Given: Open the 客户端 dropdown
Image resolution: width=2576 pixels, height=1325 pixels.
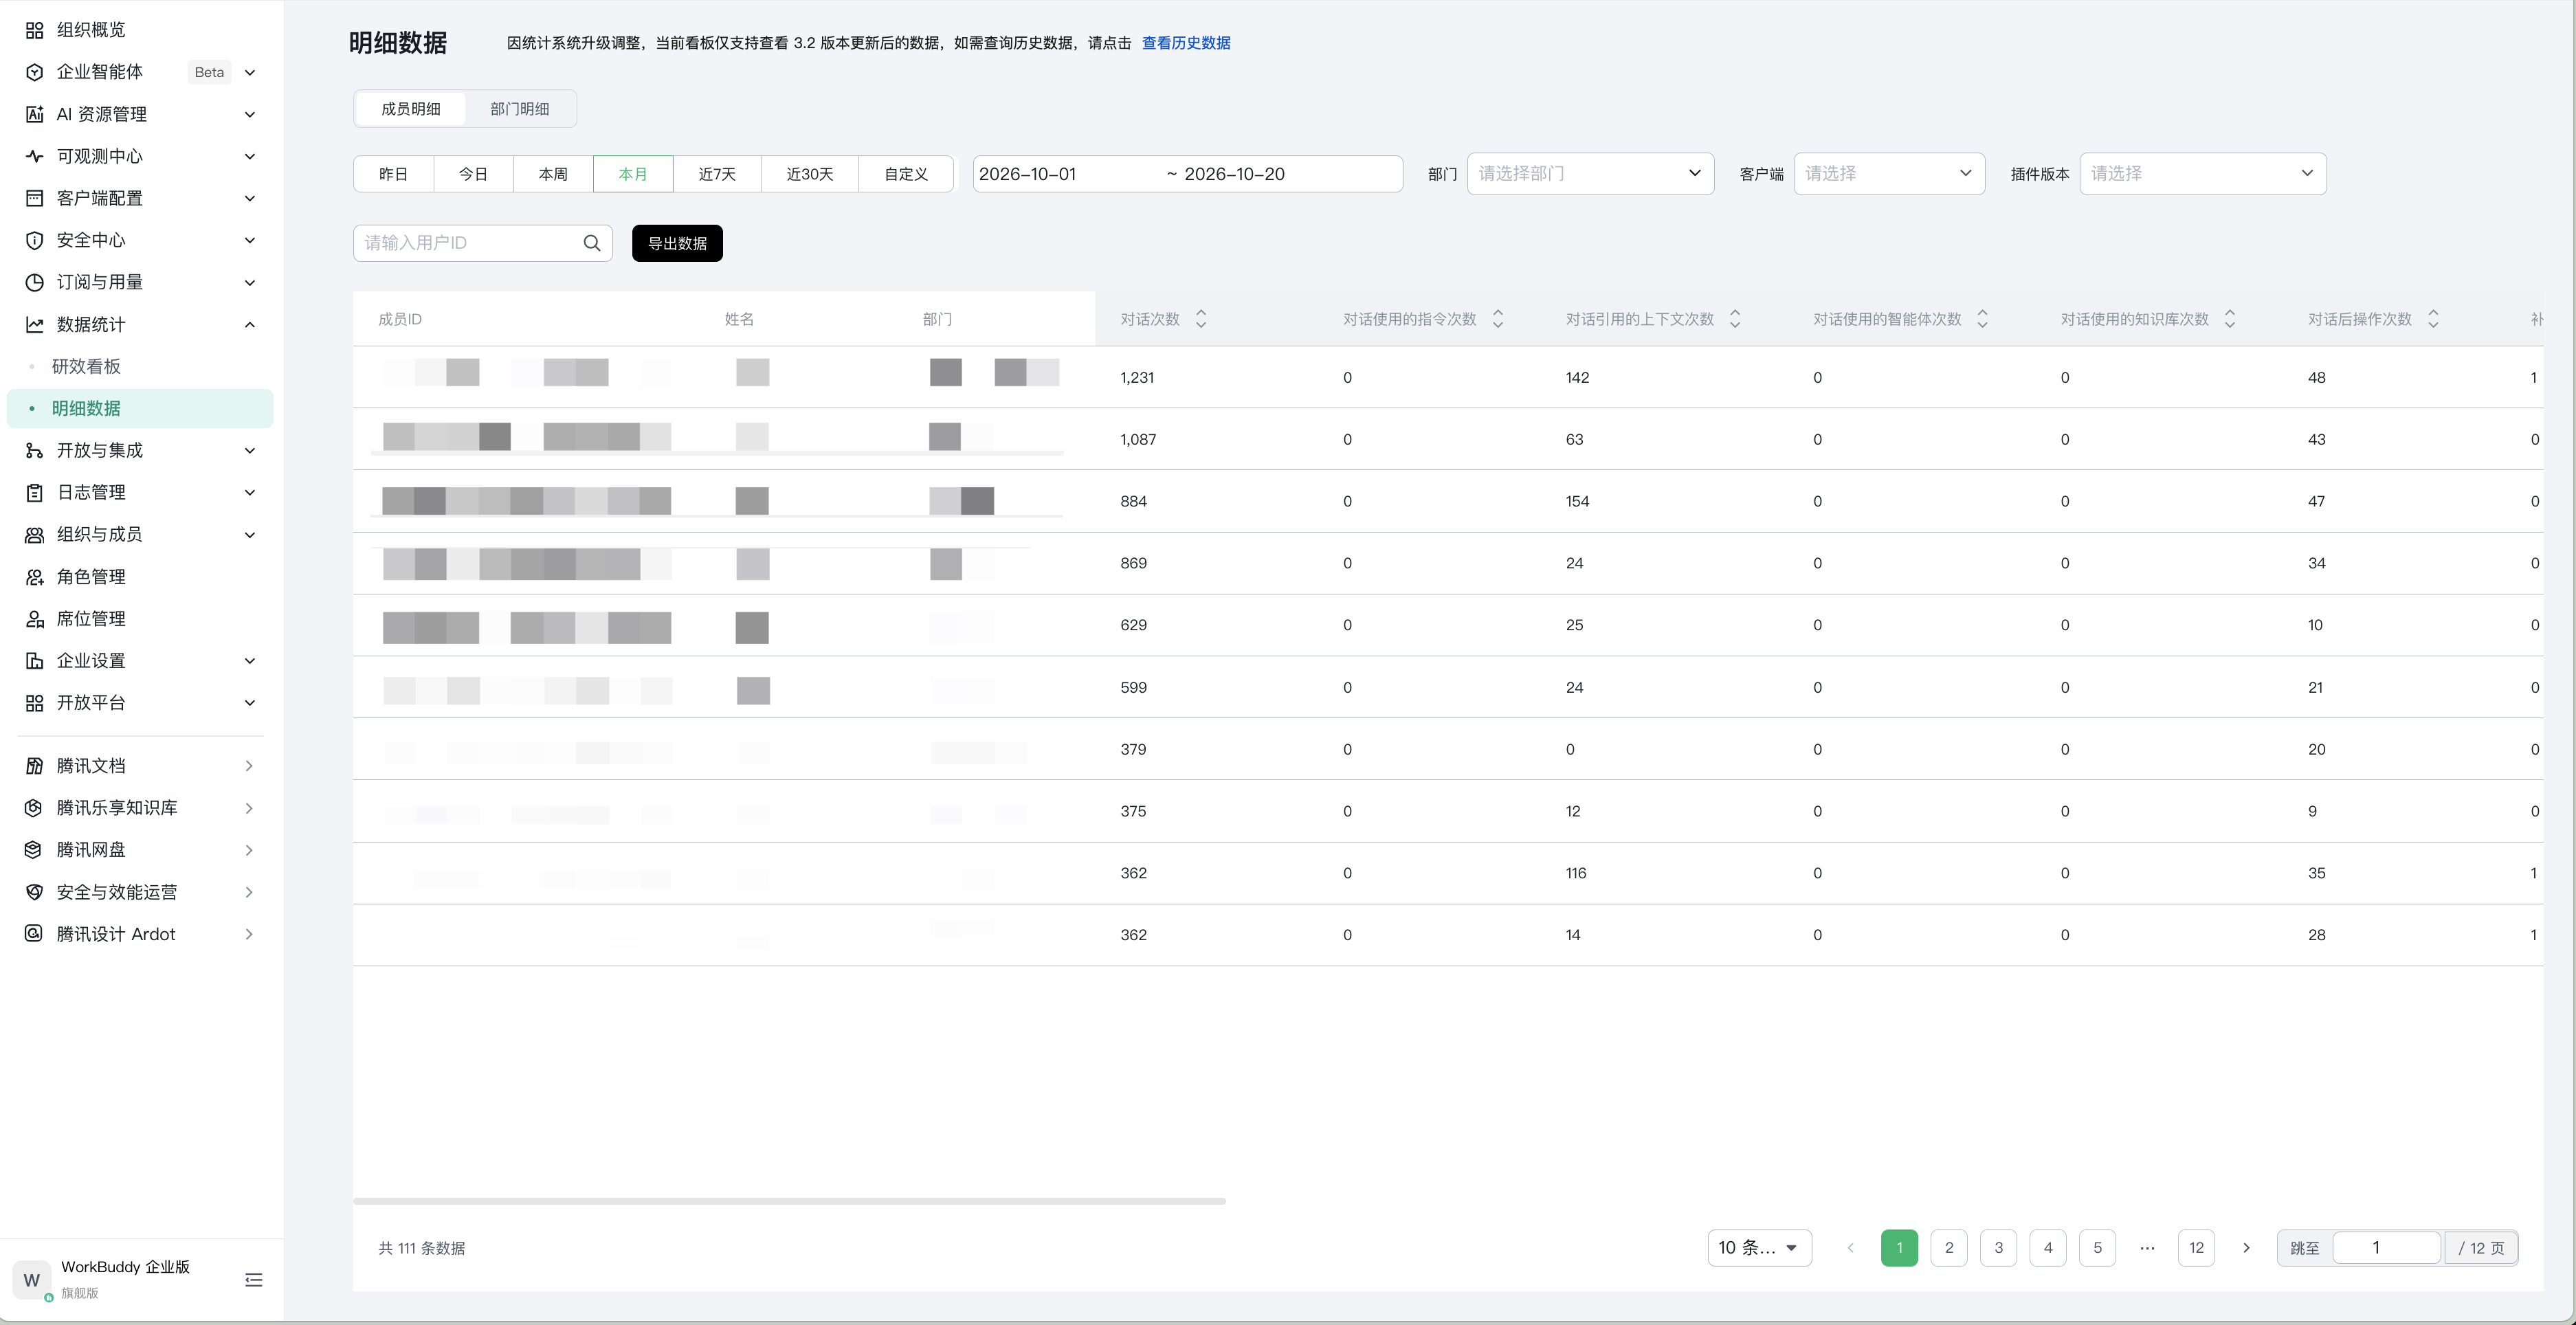Looking at the screenshot, I should click(x=1889, y=174).
